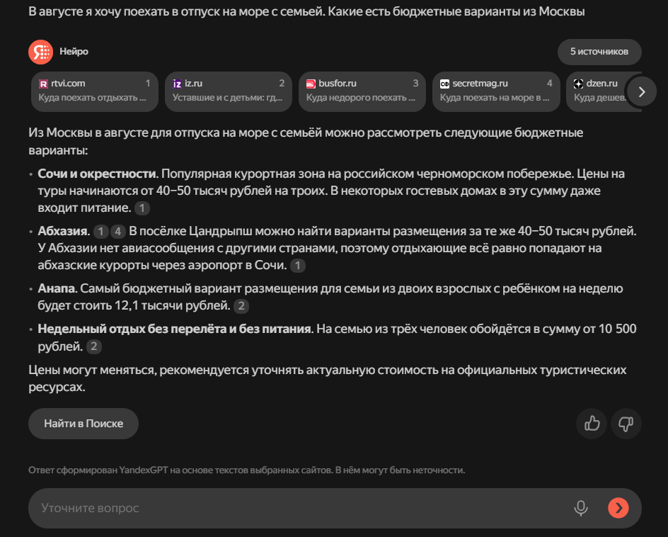The height and width of the screenshot is (537, 668).
Task: Open the iz.ru source card
Action: pos(229,91)
